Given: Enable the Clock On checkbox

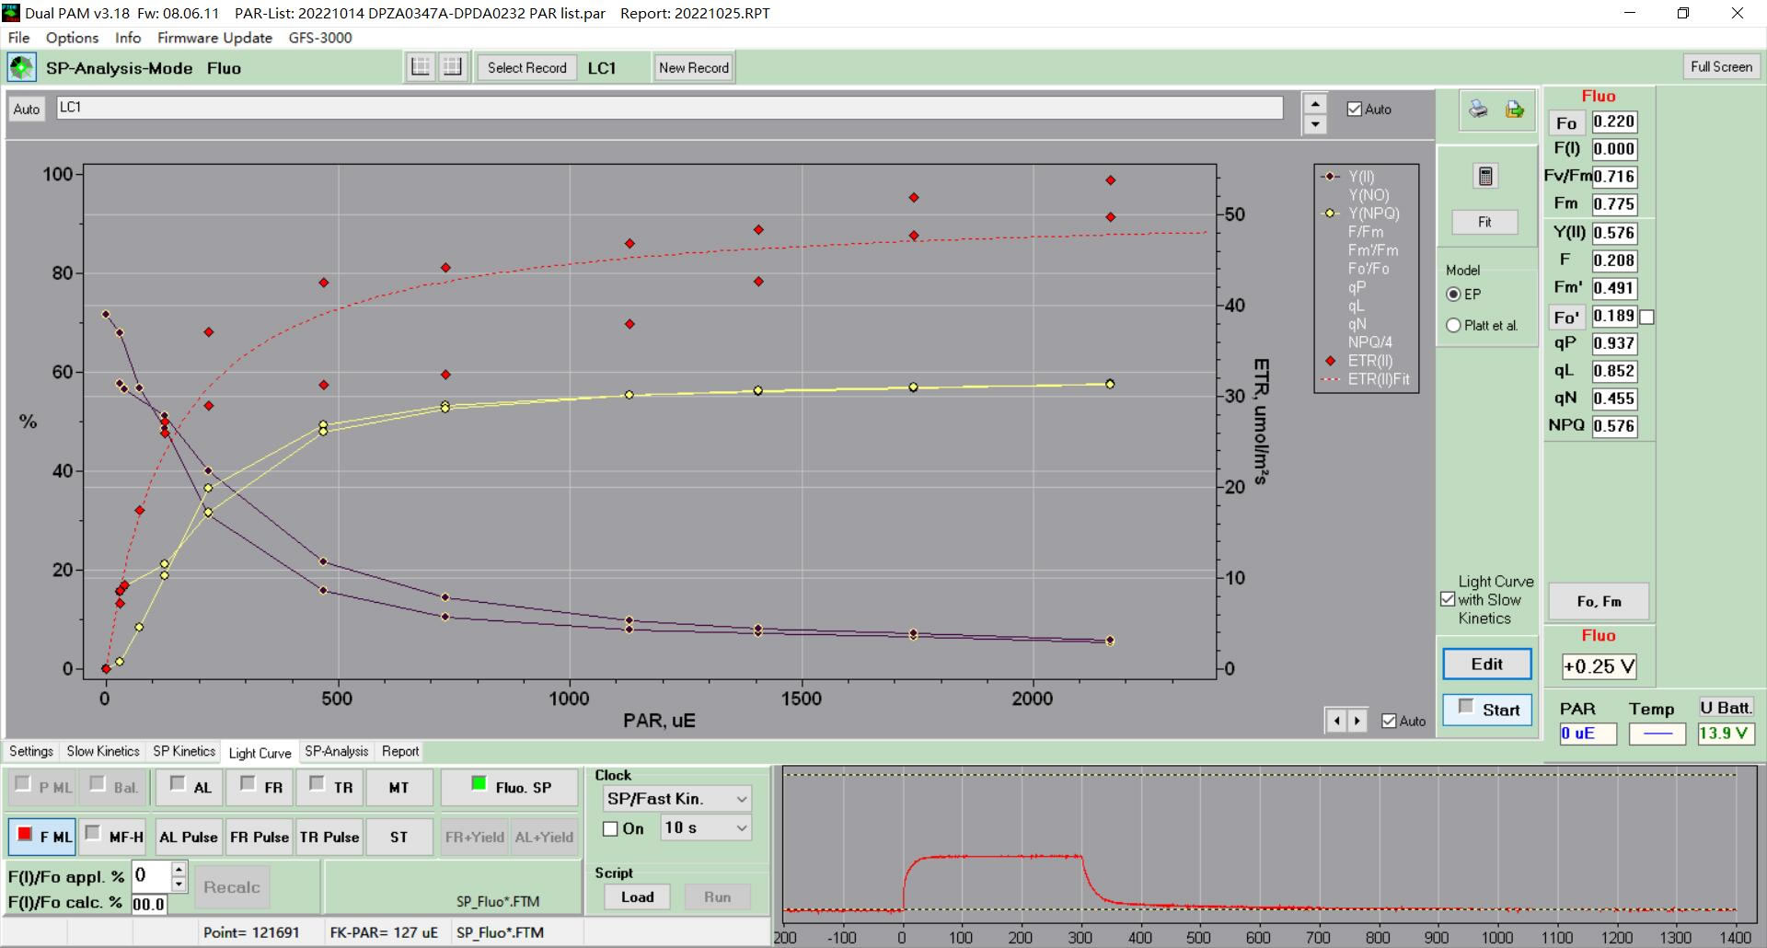Looking at the screenshot, I should tap(610, 828).
